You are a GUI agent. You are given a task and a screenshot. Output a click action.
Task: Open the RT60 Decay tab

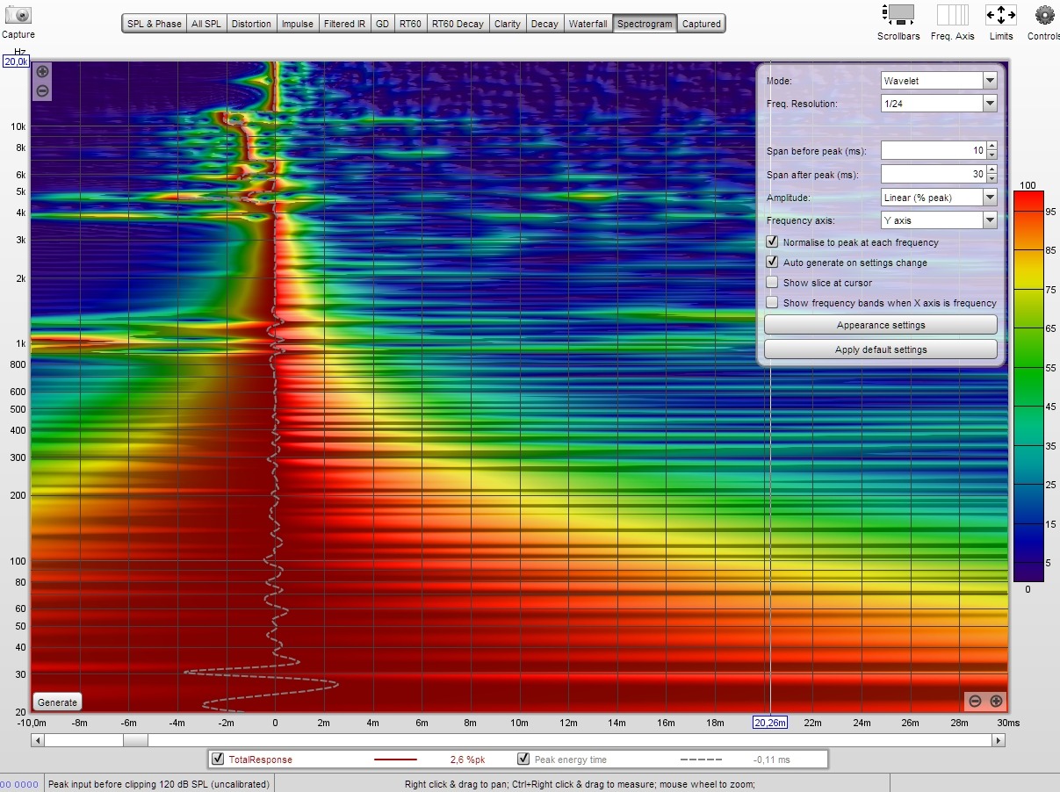[458, 24]
